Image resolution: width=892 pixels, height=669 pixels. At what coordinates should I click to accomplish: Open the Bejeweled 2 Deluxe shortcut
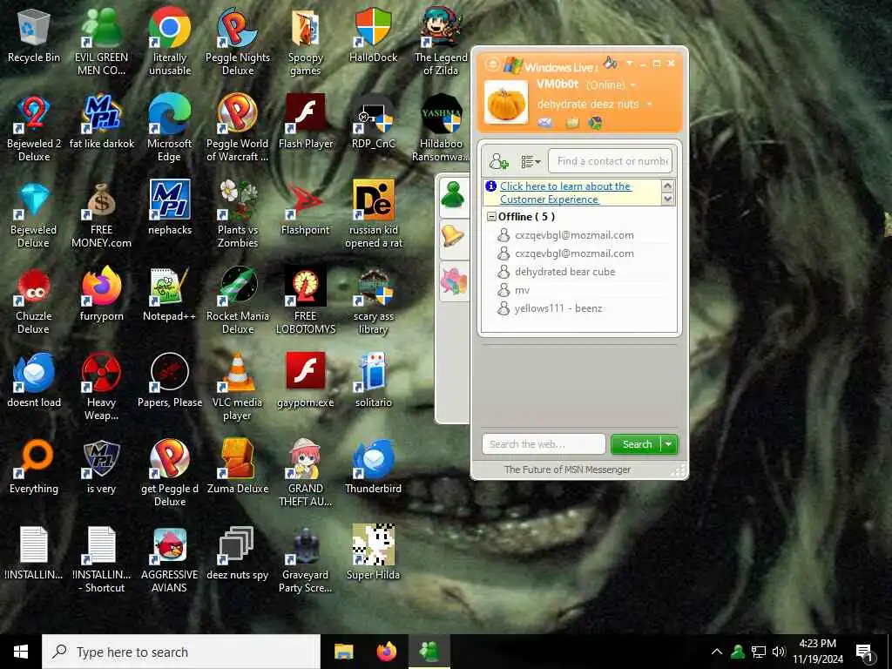[34, 128]
